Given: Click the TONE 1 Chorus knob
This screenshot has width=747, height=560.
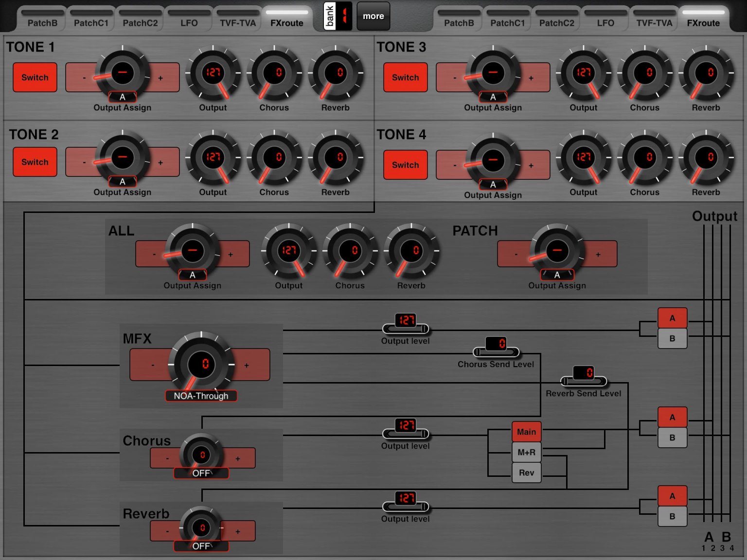Looking at the screenshot, I should point(274,73).
